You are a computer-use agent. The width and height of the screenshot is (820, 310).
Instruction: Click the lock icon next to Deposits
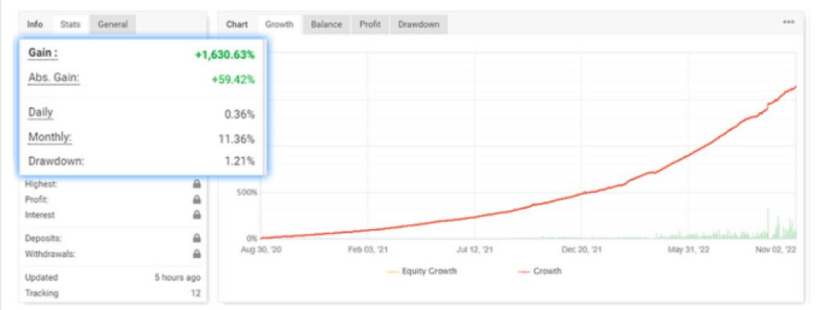coord(197,239)
